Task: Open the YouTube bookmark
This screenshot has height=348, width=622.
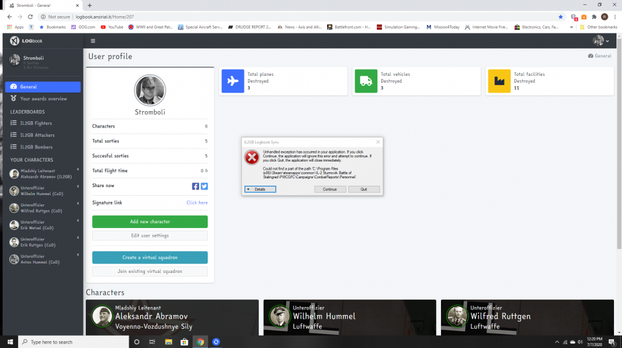Action: point(112,27)
